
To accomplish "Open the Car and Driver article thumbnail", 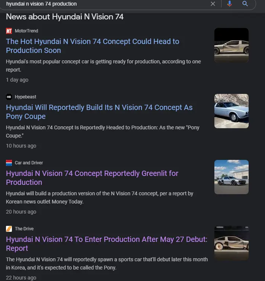I will point(232,177).
